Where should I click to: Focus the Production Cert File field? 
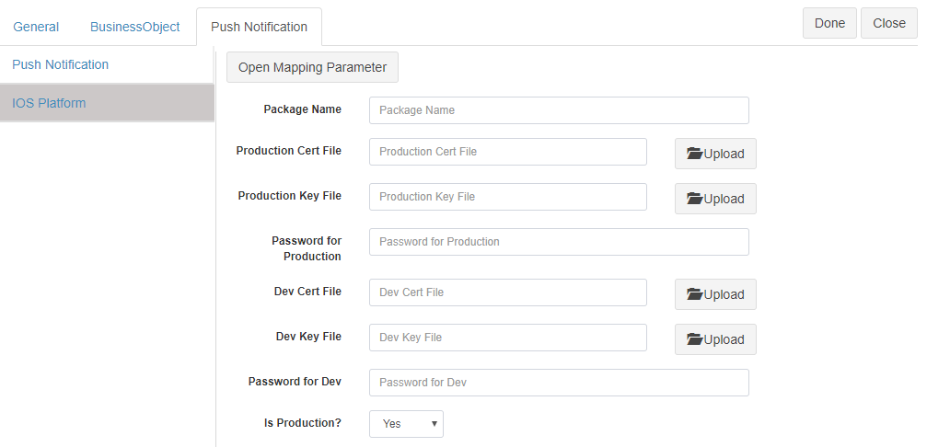point(508,152)
